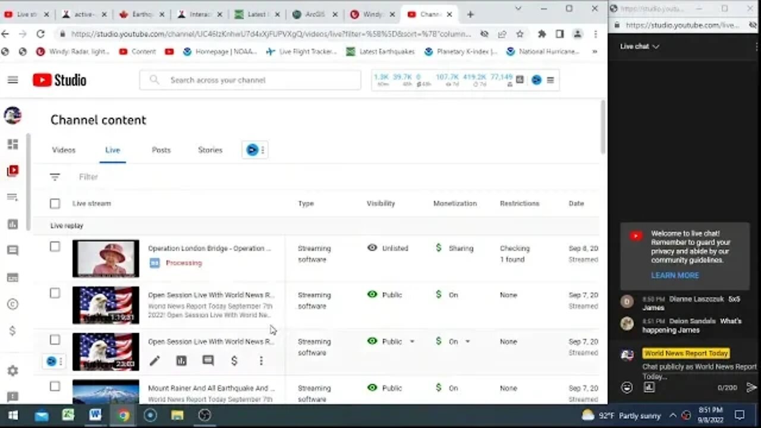Open the Playlists sidebar icon
761x428 pixels.
[12, 197]
